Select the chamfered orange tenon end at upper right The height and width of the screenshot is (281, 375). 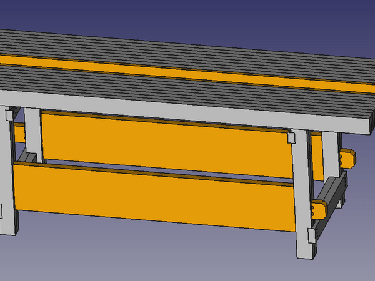tap(347, 159)
